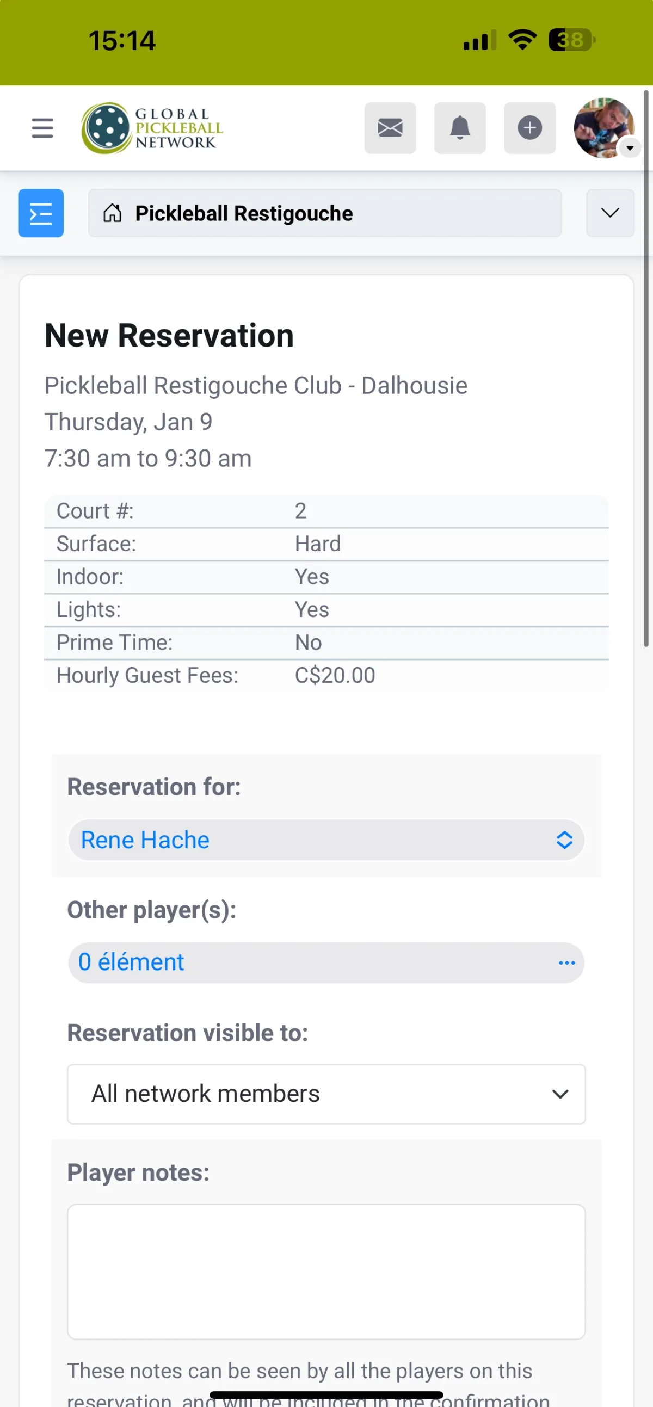The image size is (653, 1407).
Task: Expand the chevron next to club name
Action: 610,213
